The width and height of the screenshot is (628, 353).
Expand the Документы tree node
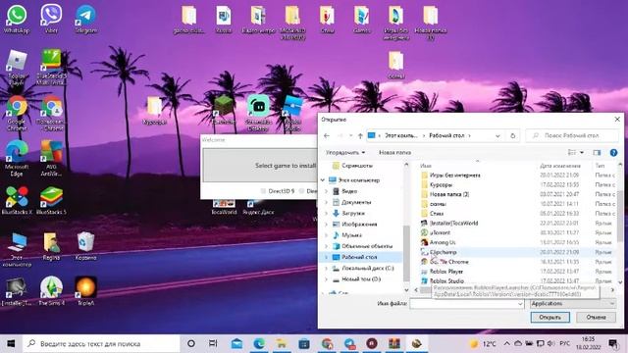326,202
